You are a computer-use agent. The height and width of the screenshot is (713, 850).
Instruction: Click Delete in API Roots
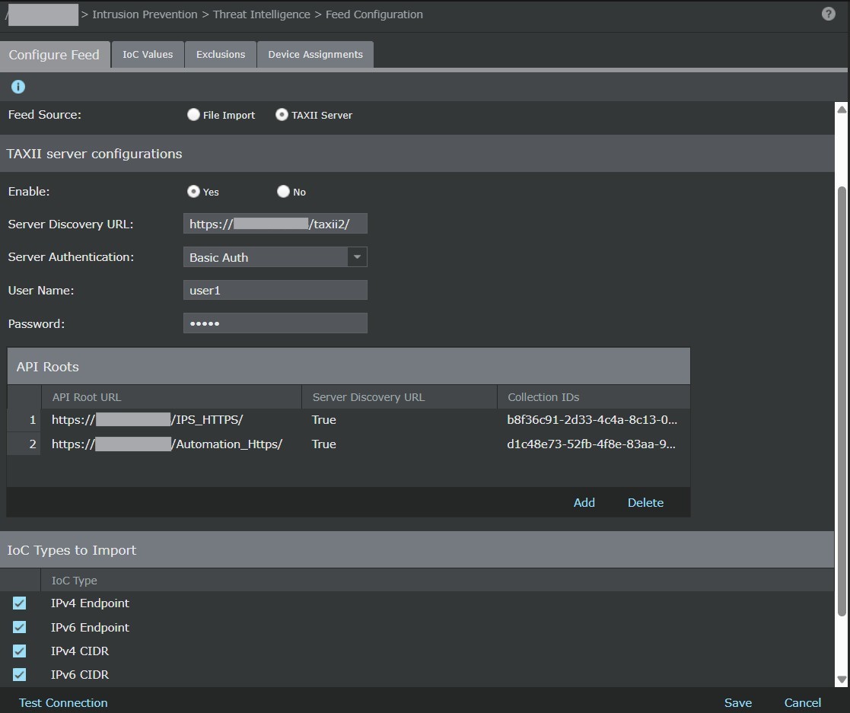coord(645,503)
